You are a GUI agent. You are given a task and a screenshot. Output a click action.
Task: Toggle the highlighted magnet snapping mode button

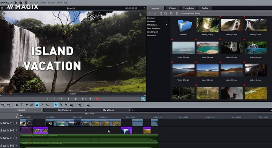point(37,105)
